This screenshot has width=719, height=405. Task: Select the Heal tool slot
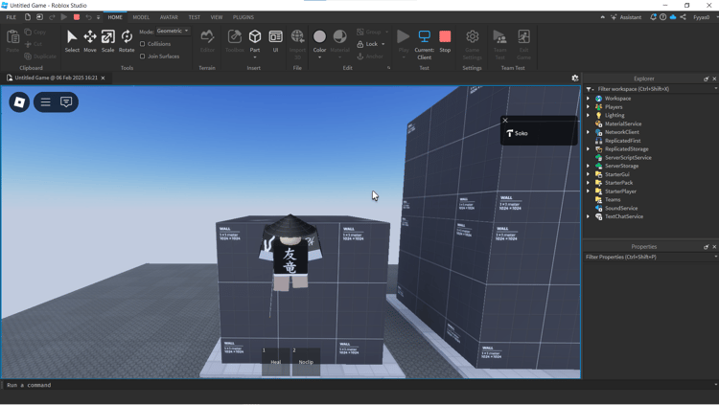coord(275,361)
